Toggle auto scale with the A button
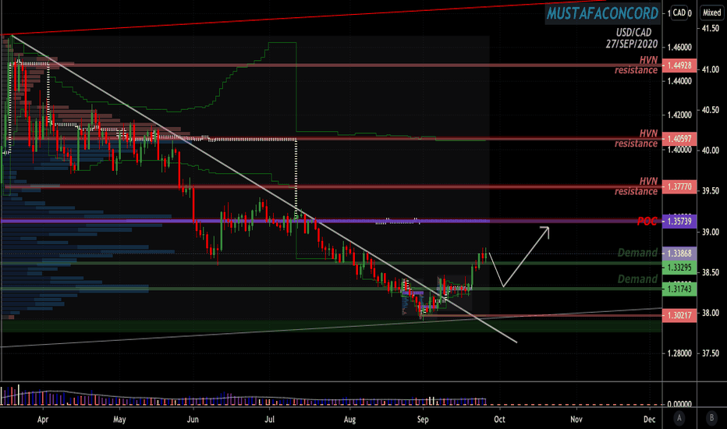 [679, 418]
